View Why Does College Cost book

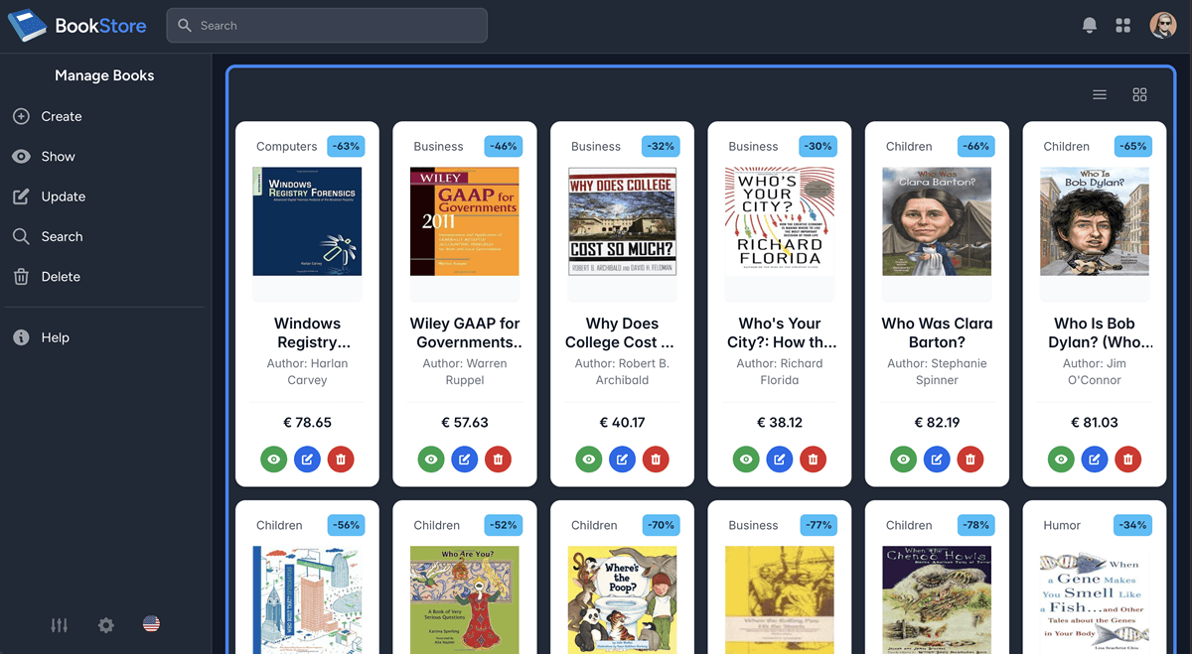tap(589, 459)
